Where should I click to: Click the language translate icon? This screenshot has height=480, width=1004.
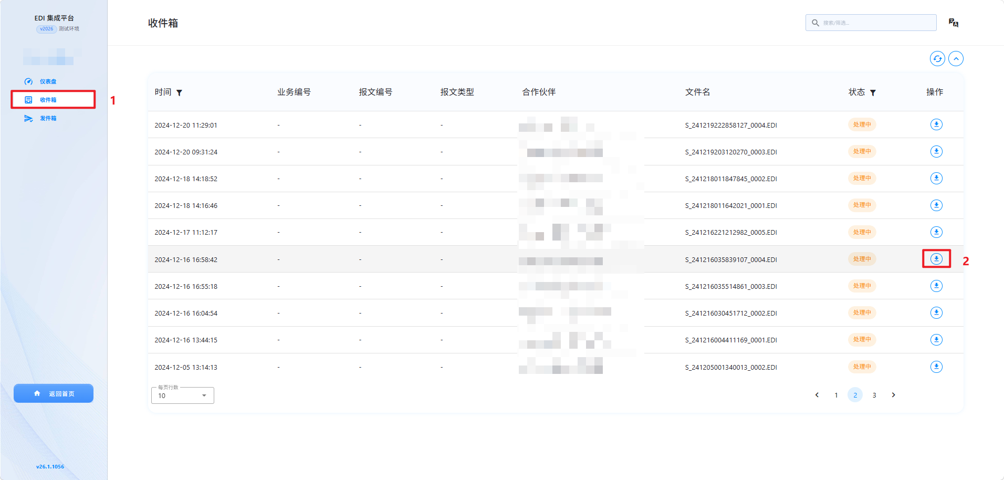tap(954, 23)
